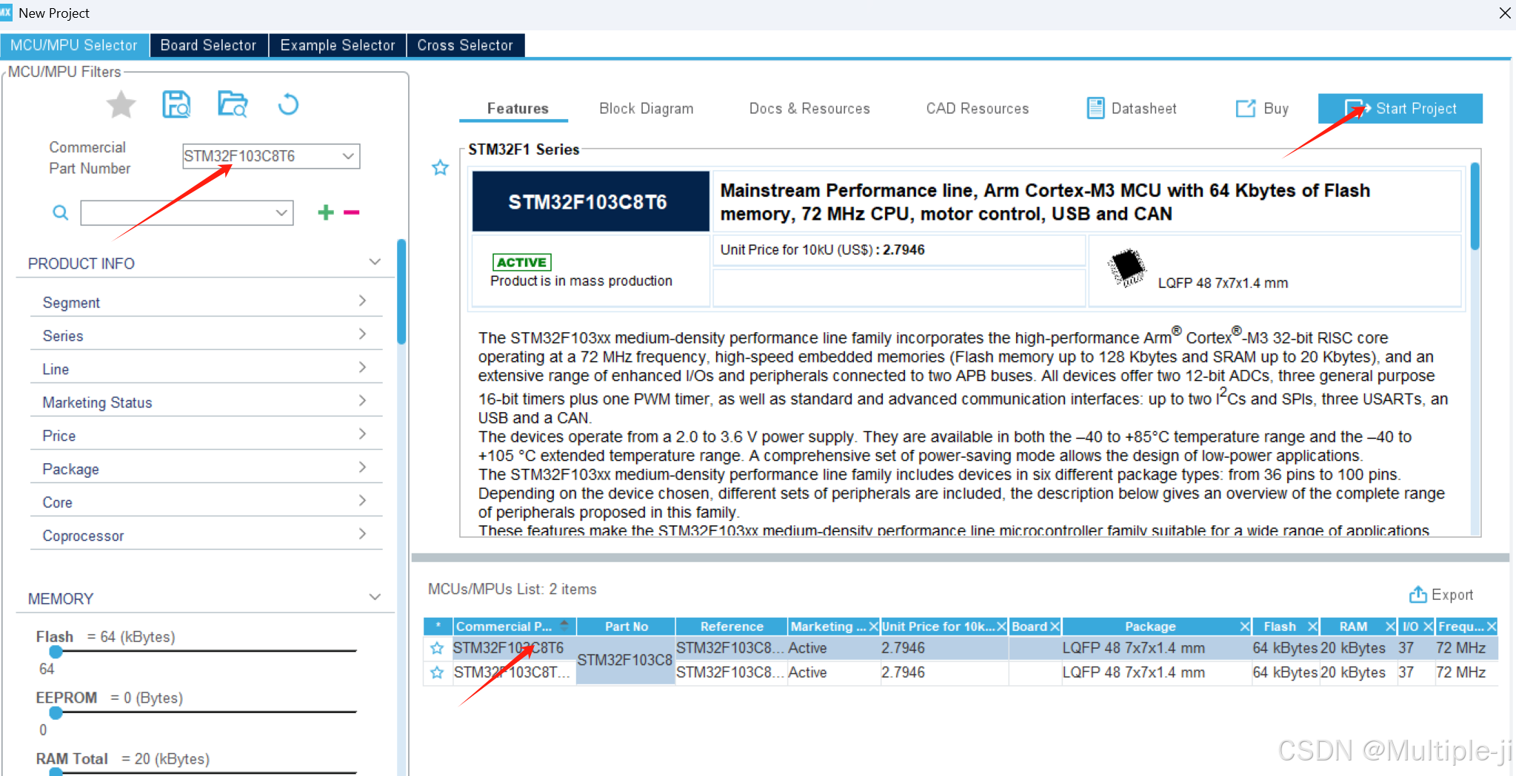1516x776 pixels.
Task: Click the Buy button label
Action: pyautogui.click(x=1276, y=109)
